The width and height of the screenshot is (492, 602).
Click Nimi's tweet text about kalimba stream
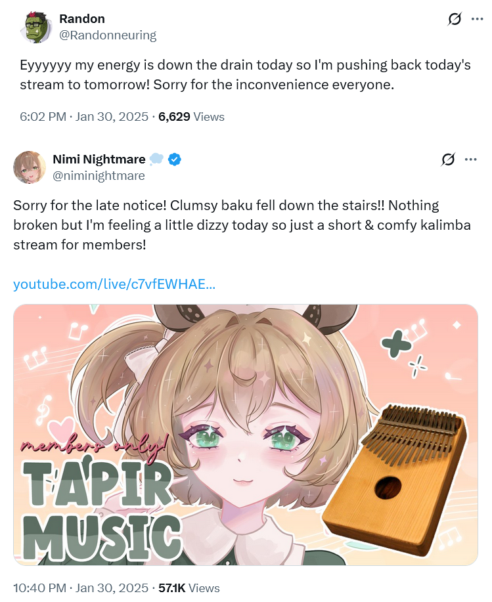pos(242,225)
